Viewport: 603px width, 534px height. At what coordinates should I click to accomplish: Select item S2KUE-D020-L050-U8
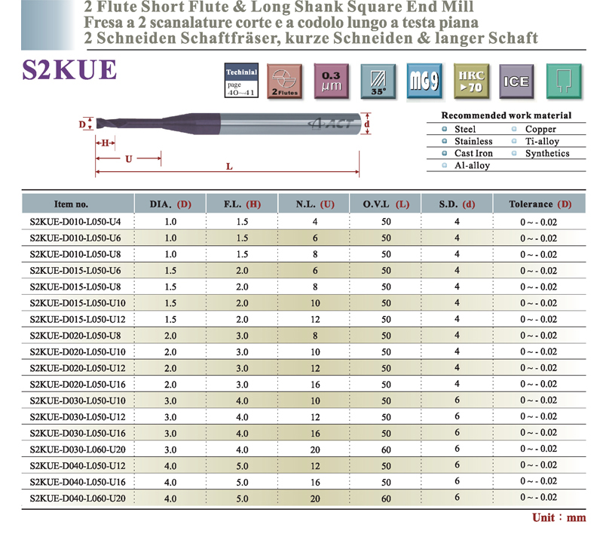pos(75,336)
